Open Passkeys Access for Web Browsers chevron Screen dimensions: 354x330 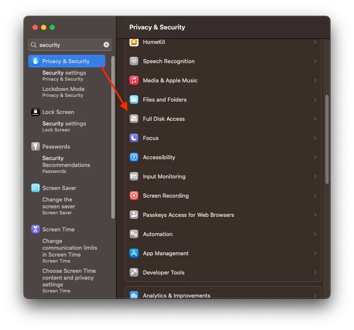(x=315, y=215)
